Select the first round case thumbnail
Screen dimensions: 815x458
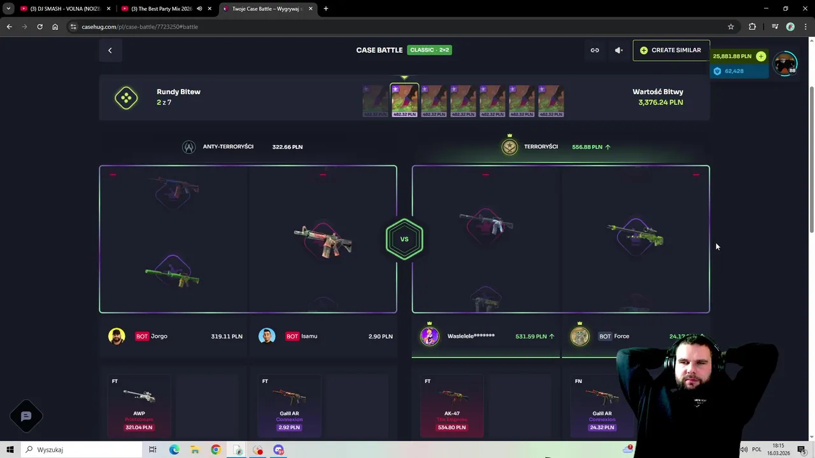(375, 101)
